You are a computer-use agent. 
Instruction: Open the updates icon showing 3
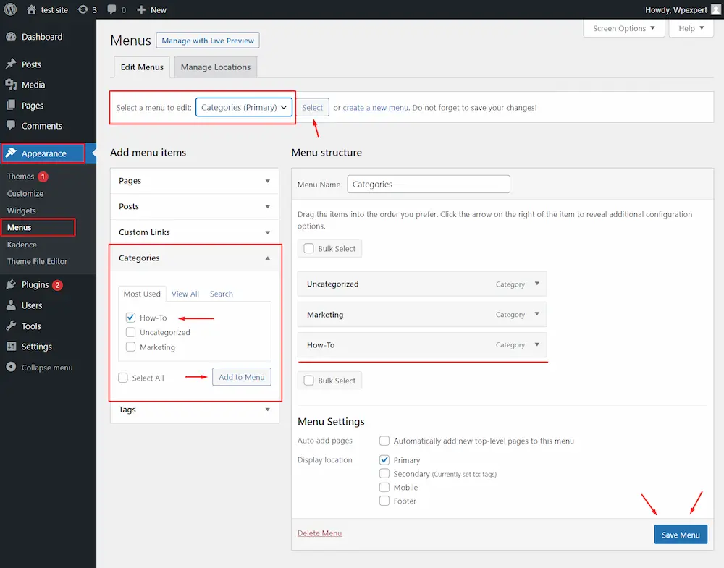83,9
